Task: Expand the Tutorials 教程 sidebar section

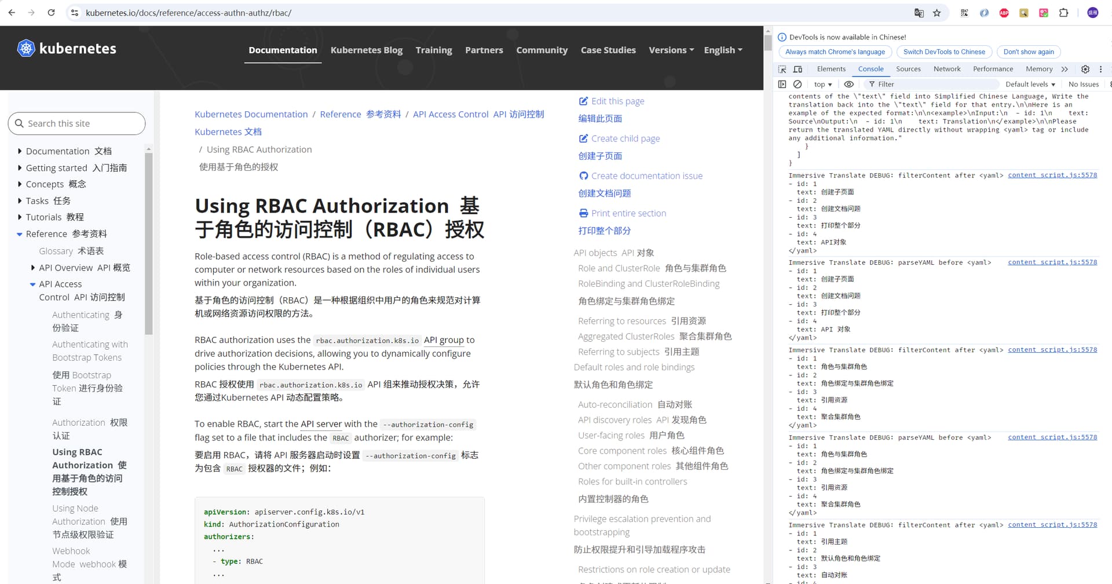Action: (x=20, y=217)
